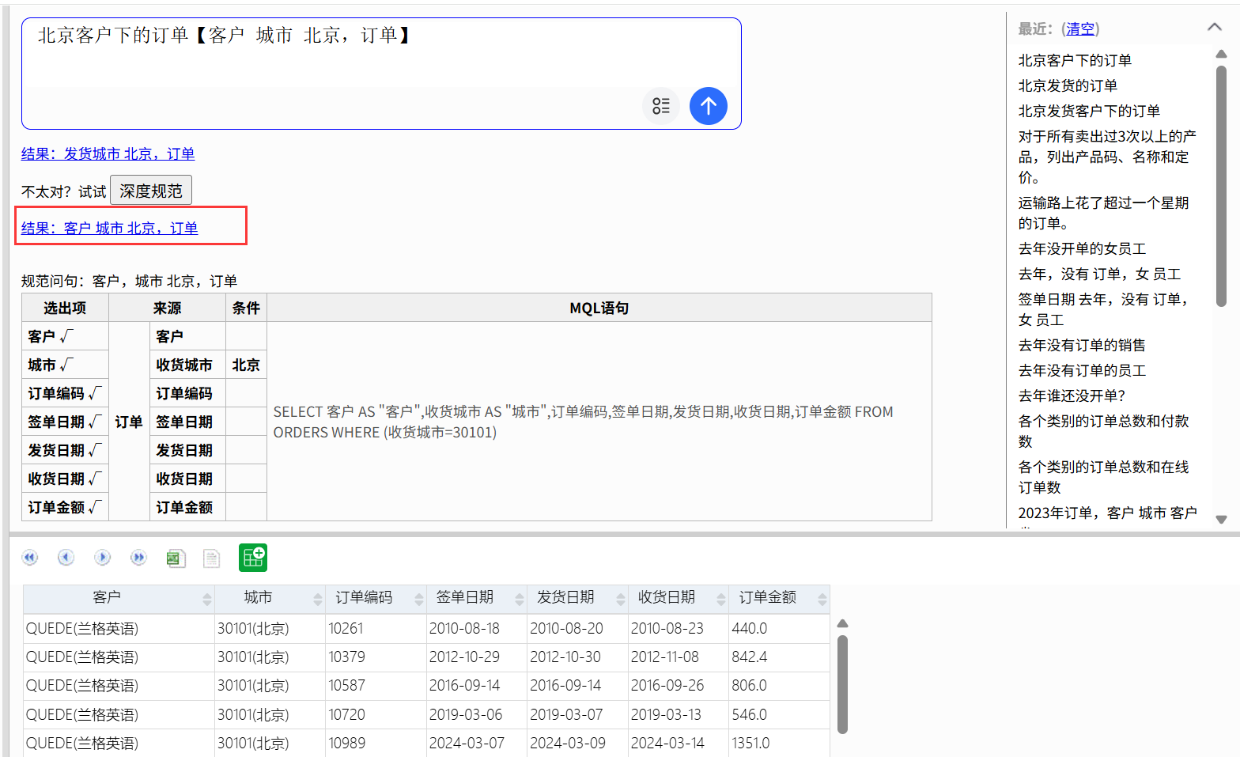Image resolution: width=1240 pixels, height=757 pixels.
Task: Select history item 运输路上花了超过一个星期的订单
Action: click(x=1104, y=213)
